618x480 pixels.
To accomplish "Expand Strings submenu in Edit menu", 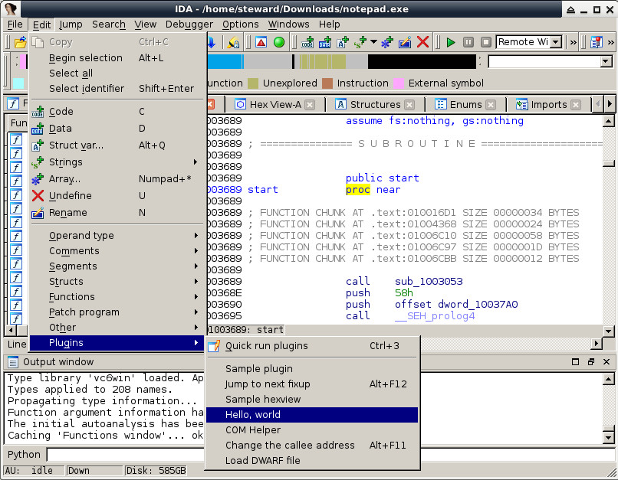I will point(117,162).
